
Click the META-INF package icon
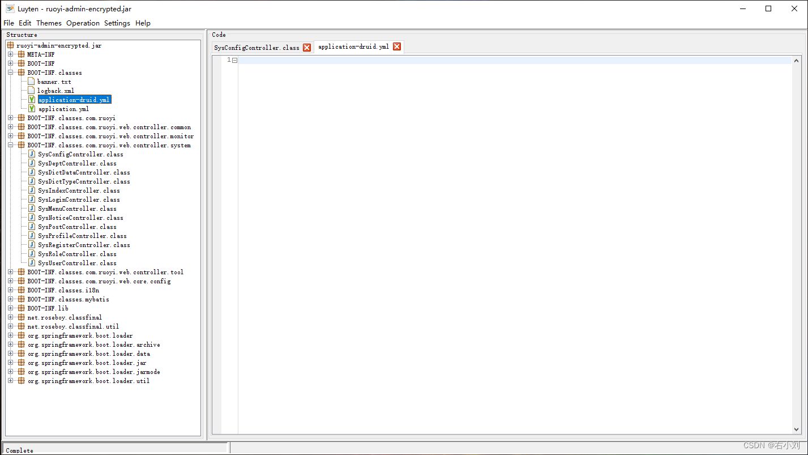(22, 54)
